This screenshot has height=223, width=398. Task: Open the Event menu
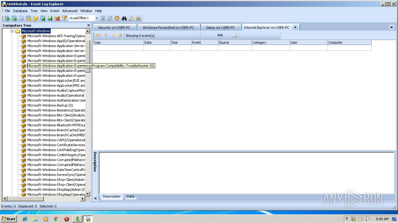coord(55,11)
